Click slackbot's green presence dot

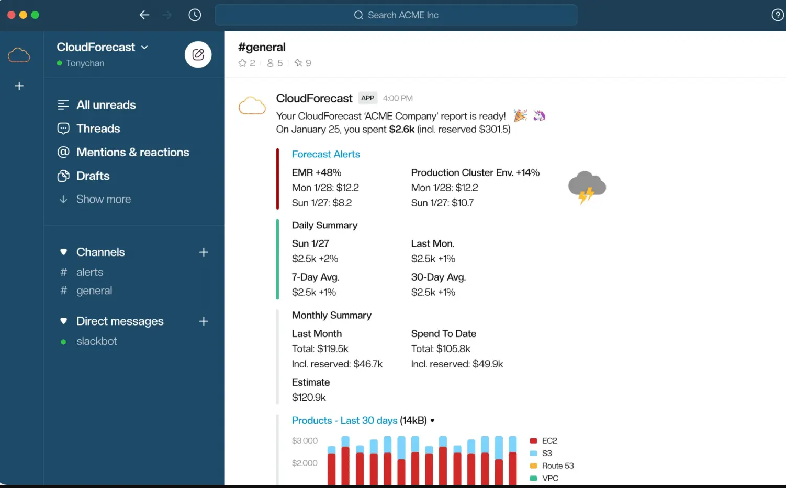click(x=63, y=342)
